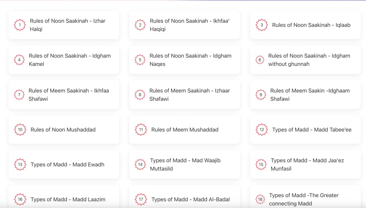Select Rules of Noon Saakinah - Iqlaab

(x=311, y=25)
